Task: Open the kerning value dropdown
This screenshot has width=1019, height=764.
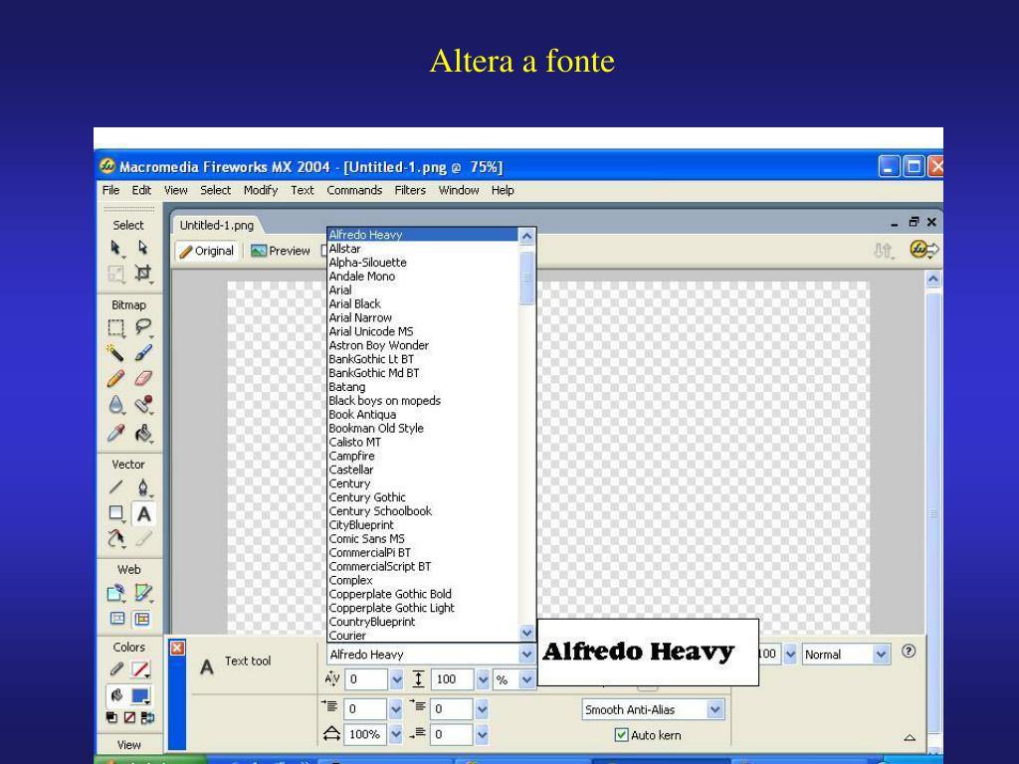Action: click(396, 679)
